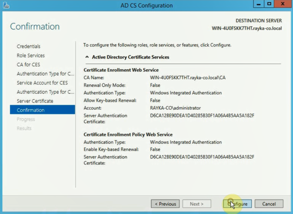Select the Confirmation step in the sidebar

click(x=42, y=110)
